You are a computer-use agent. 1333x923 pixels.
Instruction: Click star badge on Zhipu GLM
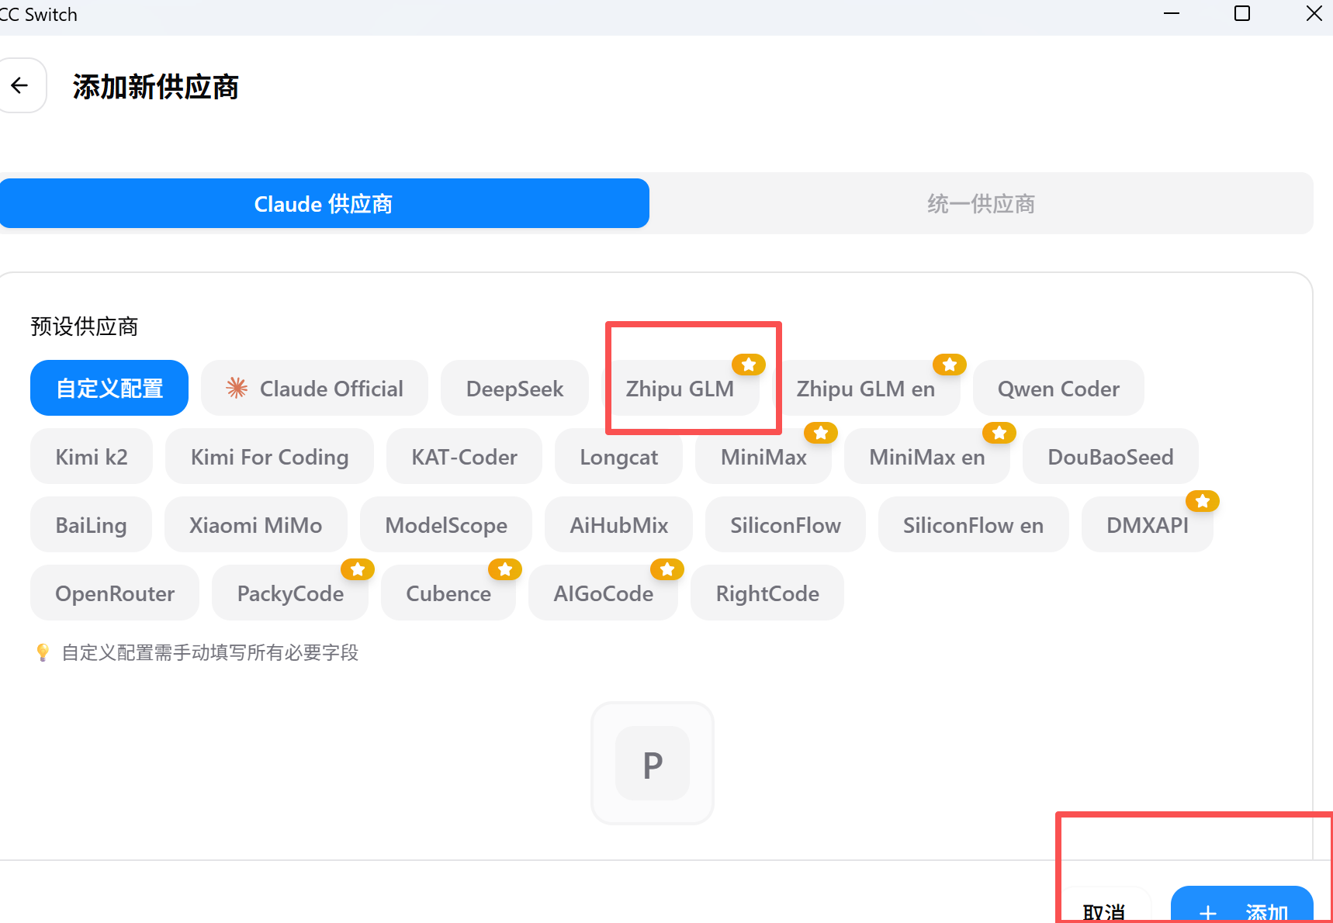749,365
